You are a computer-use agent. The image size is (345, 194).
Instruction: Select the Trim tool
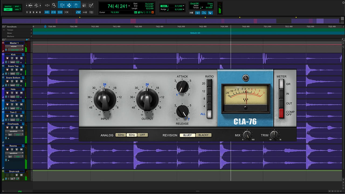click(x=62, y=5)
